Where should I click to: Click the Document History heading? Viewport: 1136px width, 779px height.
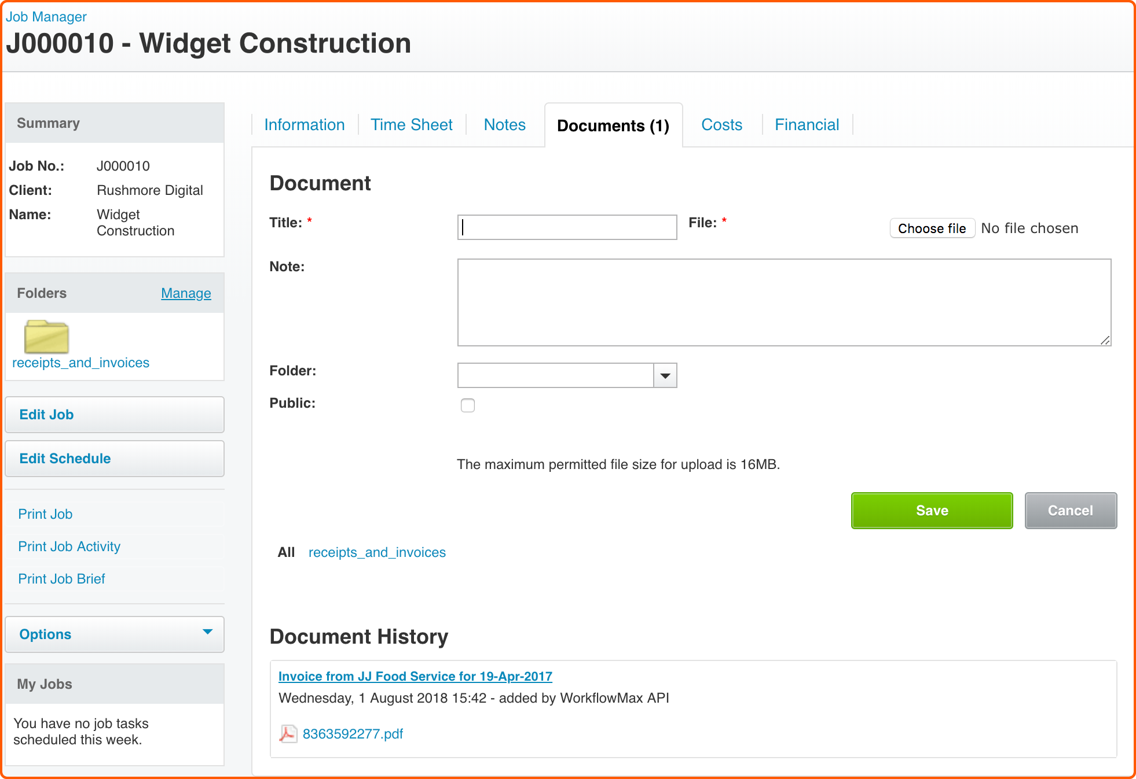click(x=359, y=637)
